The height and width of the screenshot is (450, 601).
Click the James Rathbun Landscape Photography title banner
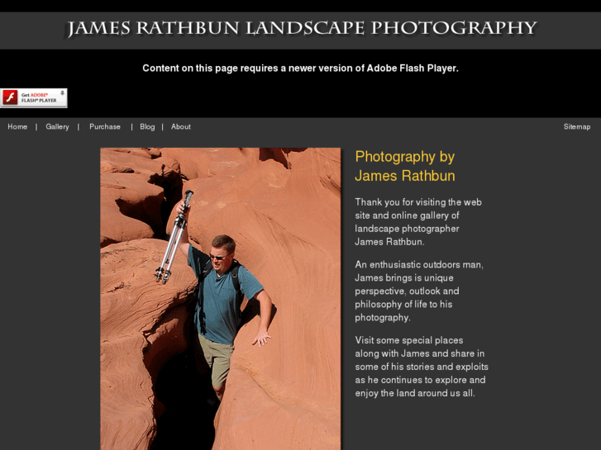pos(302,29)
